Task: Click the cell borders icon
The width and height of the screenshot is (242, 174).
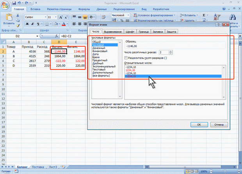Action: click(x=47, y=24)
